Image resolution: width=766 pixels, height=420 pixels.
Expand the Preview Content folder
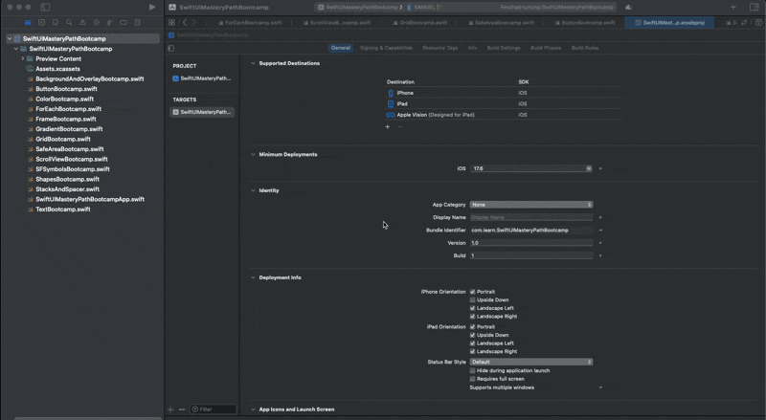click(x=22, y=58)
